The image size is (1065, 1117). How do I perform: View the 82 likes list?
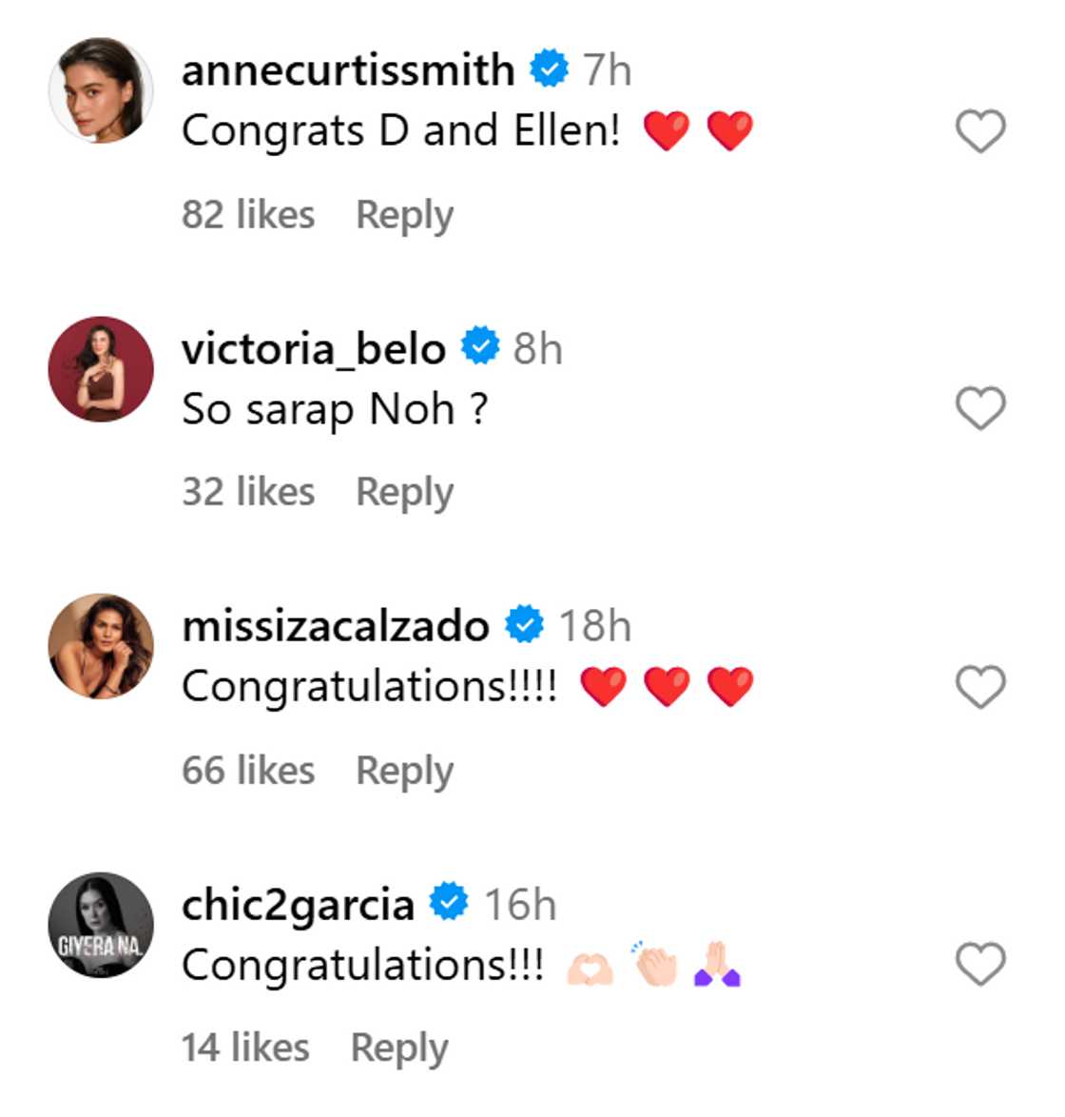[x=247, y=215]
